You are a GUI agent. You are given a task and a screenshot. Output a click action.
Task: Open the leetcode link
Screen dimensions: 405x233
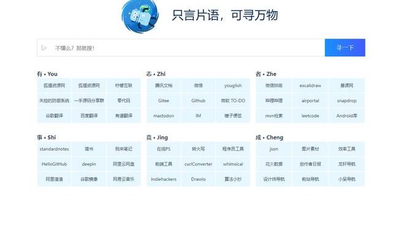[310, 116]
